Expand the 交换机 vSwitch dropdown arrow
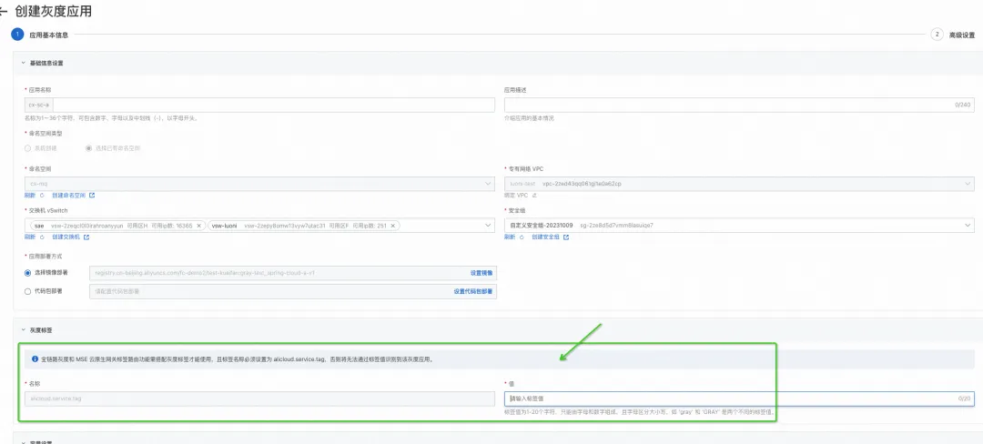This screenshot has height=444, width=983. [x=489, y=226]
